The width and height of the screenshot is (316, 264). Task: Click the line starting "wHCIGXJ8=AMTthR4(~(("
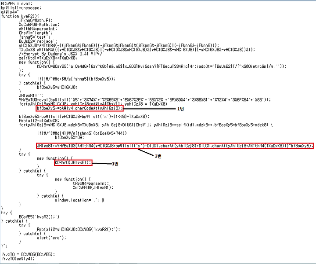click(x=119, y=45)
